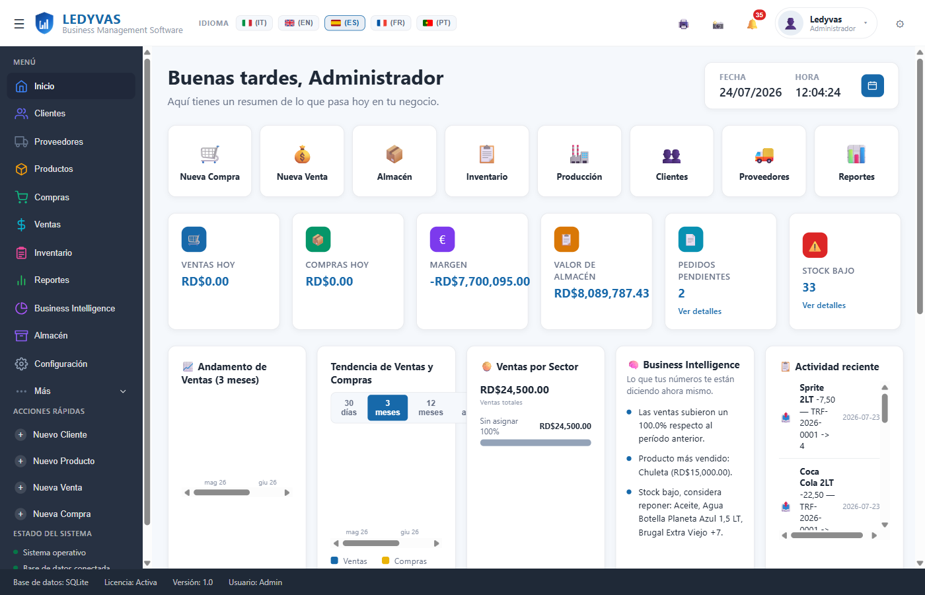Open Almacén in sidebar menu
The image size is (925, 595).
[x=71, y=336]
